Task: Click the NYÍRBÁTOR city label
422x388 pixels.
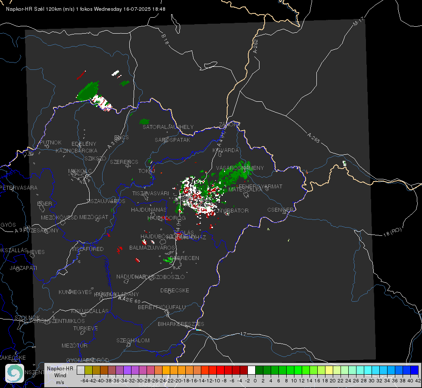Action: [233, 210]
